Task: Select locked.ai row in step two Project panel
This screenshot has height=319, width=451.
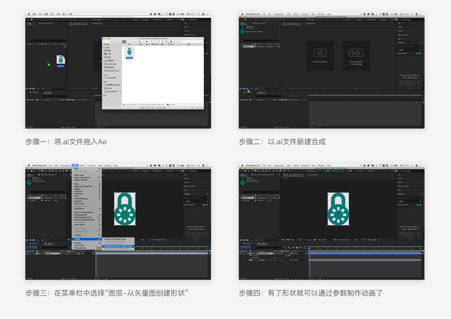Action: click(x=259, y=47)
